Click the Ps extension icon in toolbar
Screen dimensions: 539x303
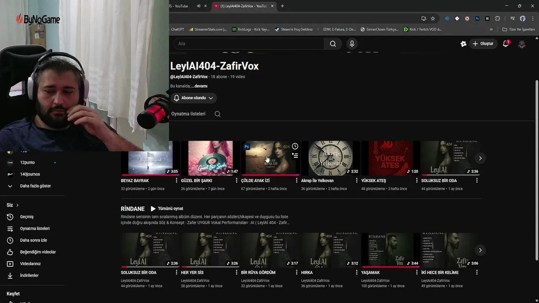point(477,19)
